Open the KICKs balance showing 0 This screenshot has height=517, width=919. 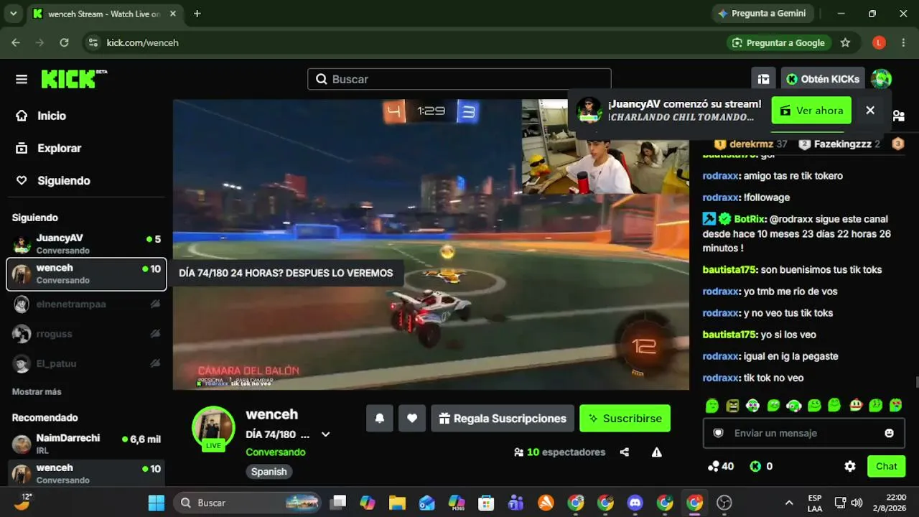click(761, 467)
